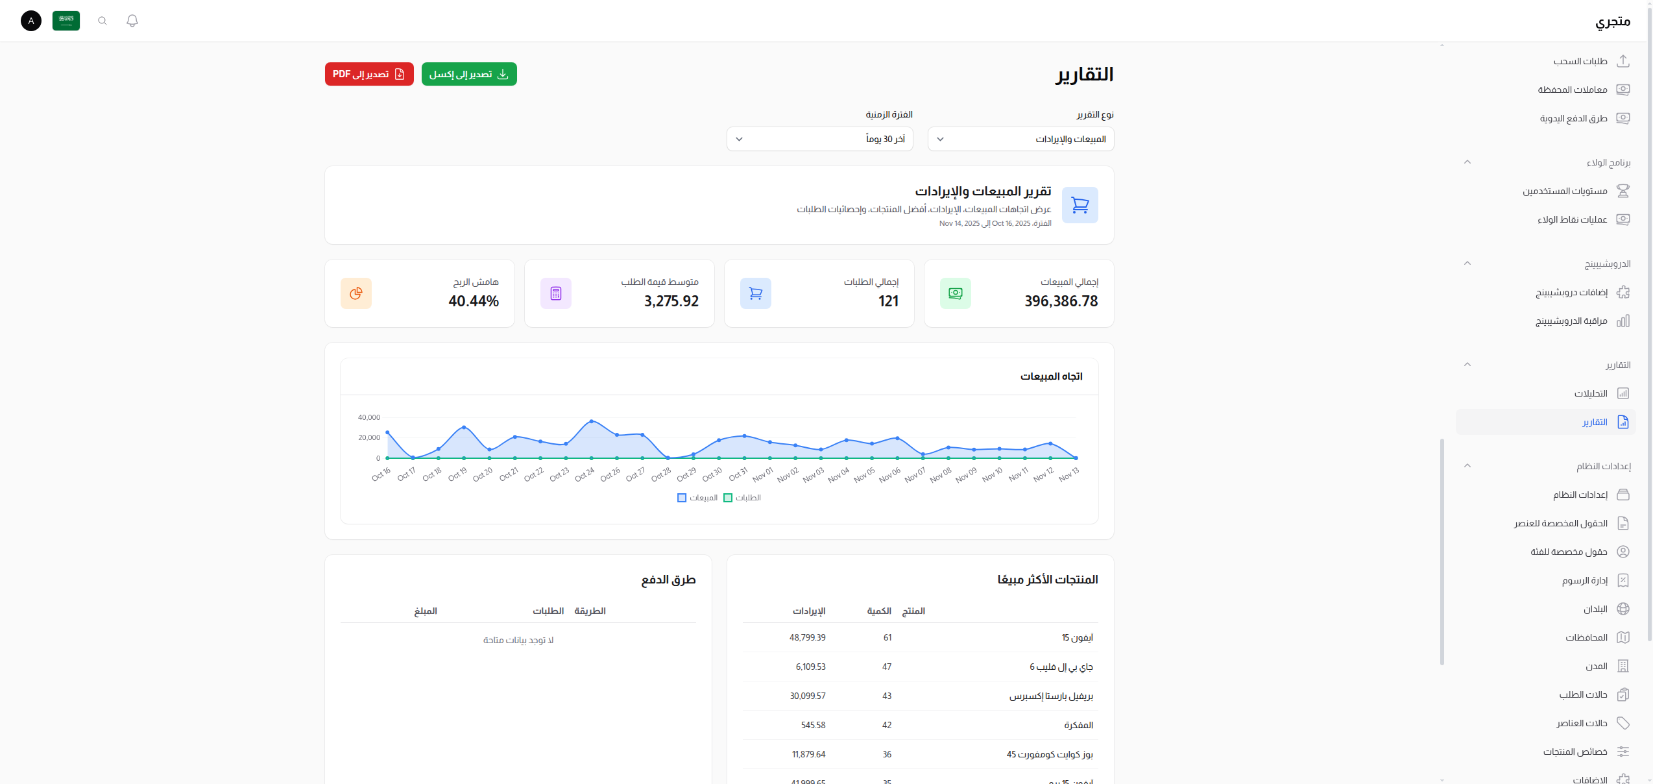Open معاملات المحفظة via its wallet icon
1653x784 pixels.
(1624, 90)
